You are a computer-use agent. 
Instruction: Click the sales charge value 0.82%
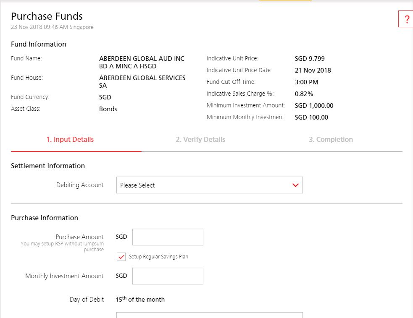(304, 94)
